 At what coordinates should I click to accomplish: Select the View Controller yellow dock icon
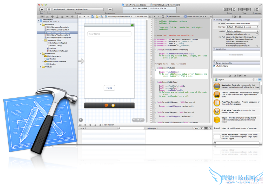point(113,105)
